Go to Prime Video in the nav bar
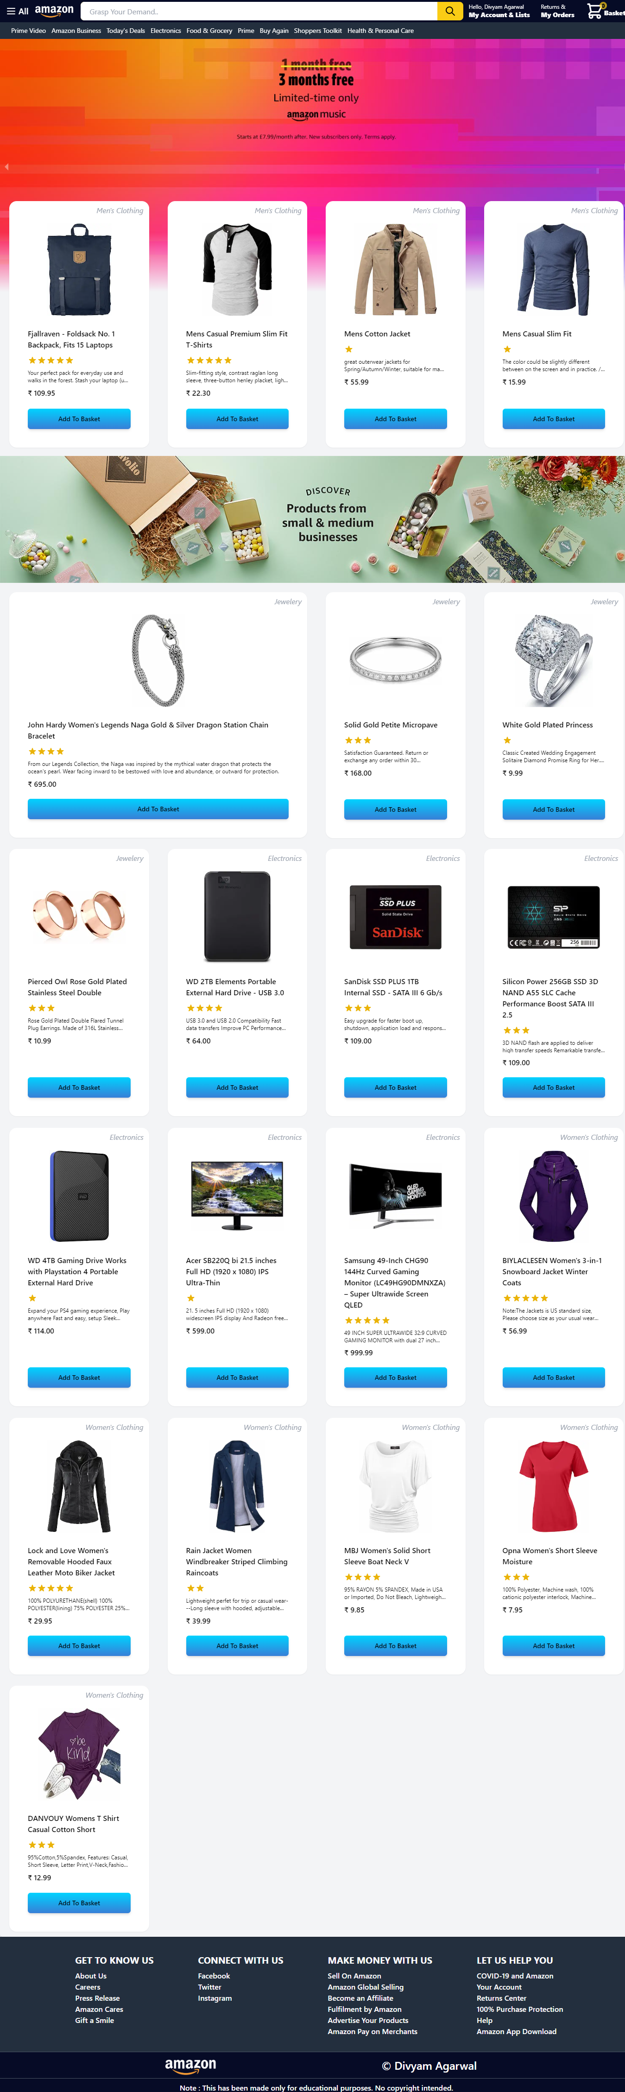 (x=28, y=31)
